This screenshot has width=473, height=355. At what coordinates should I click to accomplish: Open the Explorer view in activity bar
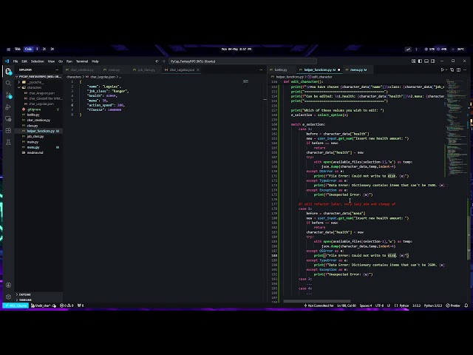tap(8, 71)
